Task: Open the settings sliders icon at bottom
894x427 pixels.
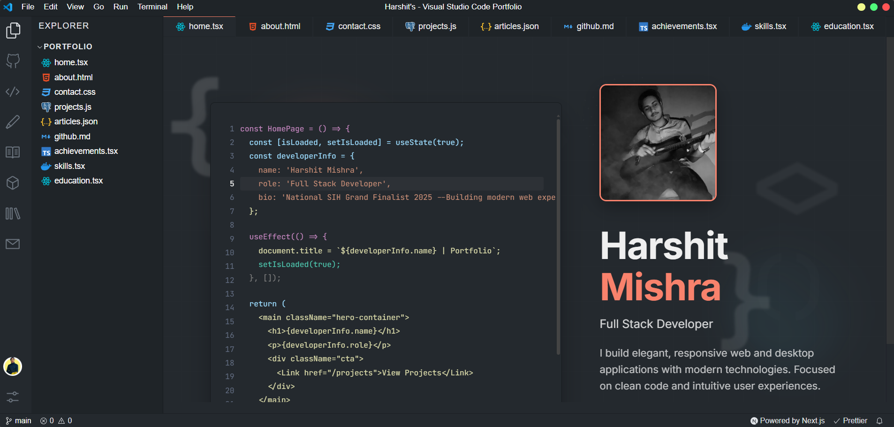Action: (x=13, y=397)
